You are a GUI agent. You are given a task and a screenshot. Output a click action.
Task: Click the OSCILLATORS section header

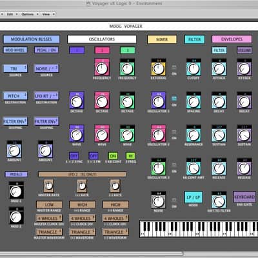[x=102, y=39]
